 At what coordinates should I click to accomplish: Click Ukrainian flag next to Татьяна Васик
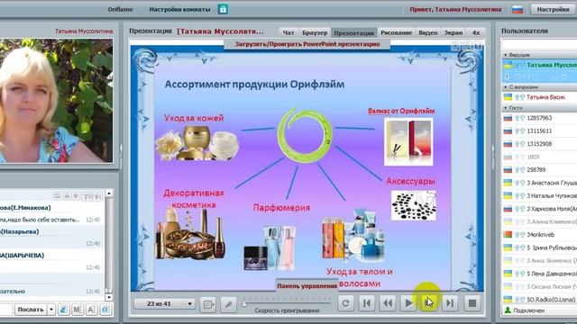tap(508, 97)
